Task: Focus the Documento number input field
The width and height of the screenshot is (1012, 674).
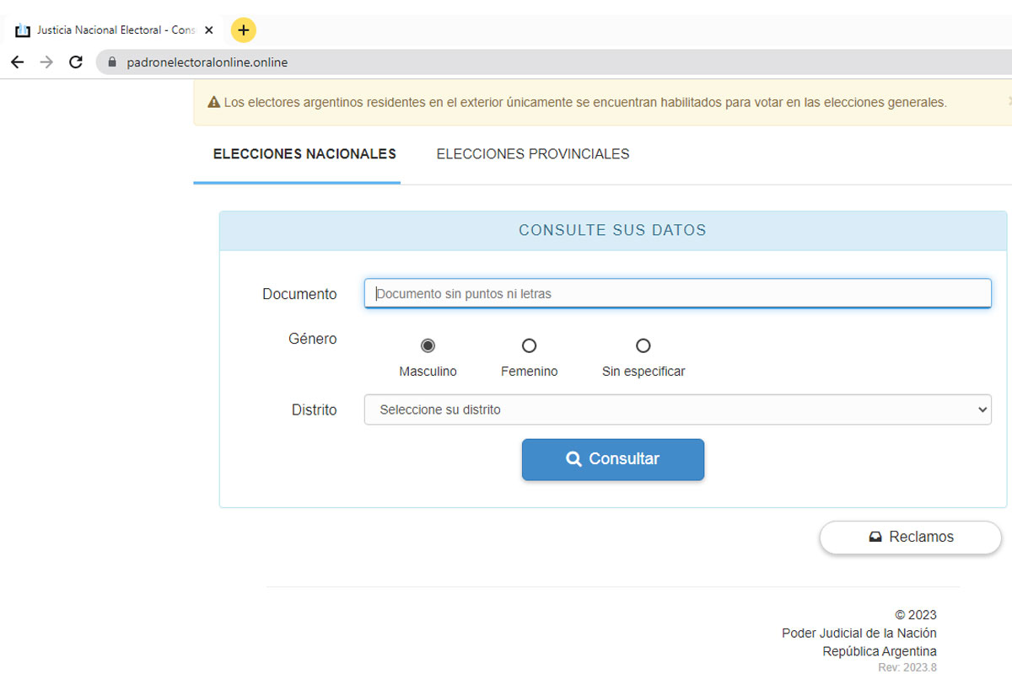Action: pyautogui.click(x=677, y=294)
